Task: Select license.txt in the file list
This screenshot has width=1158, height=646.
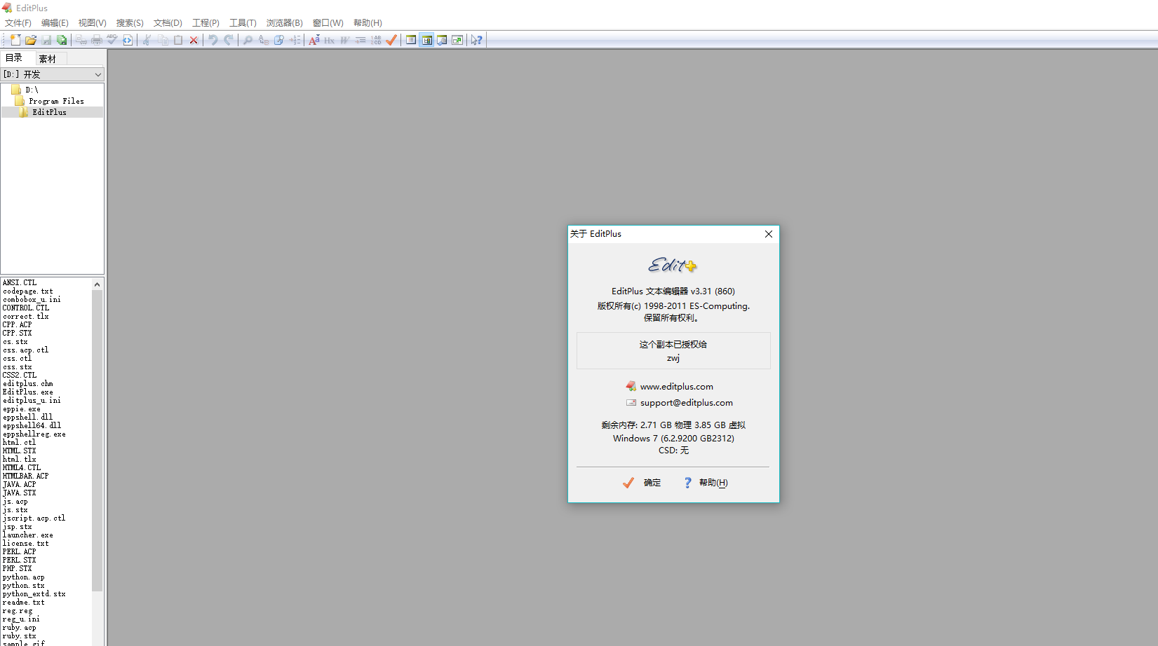Action: 26,544
